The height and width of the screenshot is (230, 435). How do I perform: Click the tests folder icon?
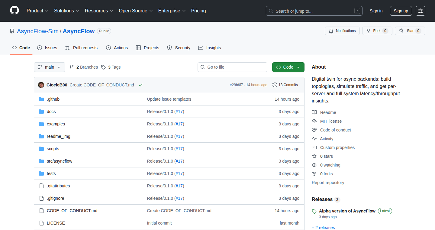click(41, 173)
